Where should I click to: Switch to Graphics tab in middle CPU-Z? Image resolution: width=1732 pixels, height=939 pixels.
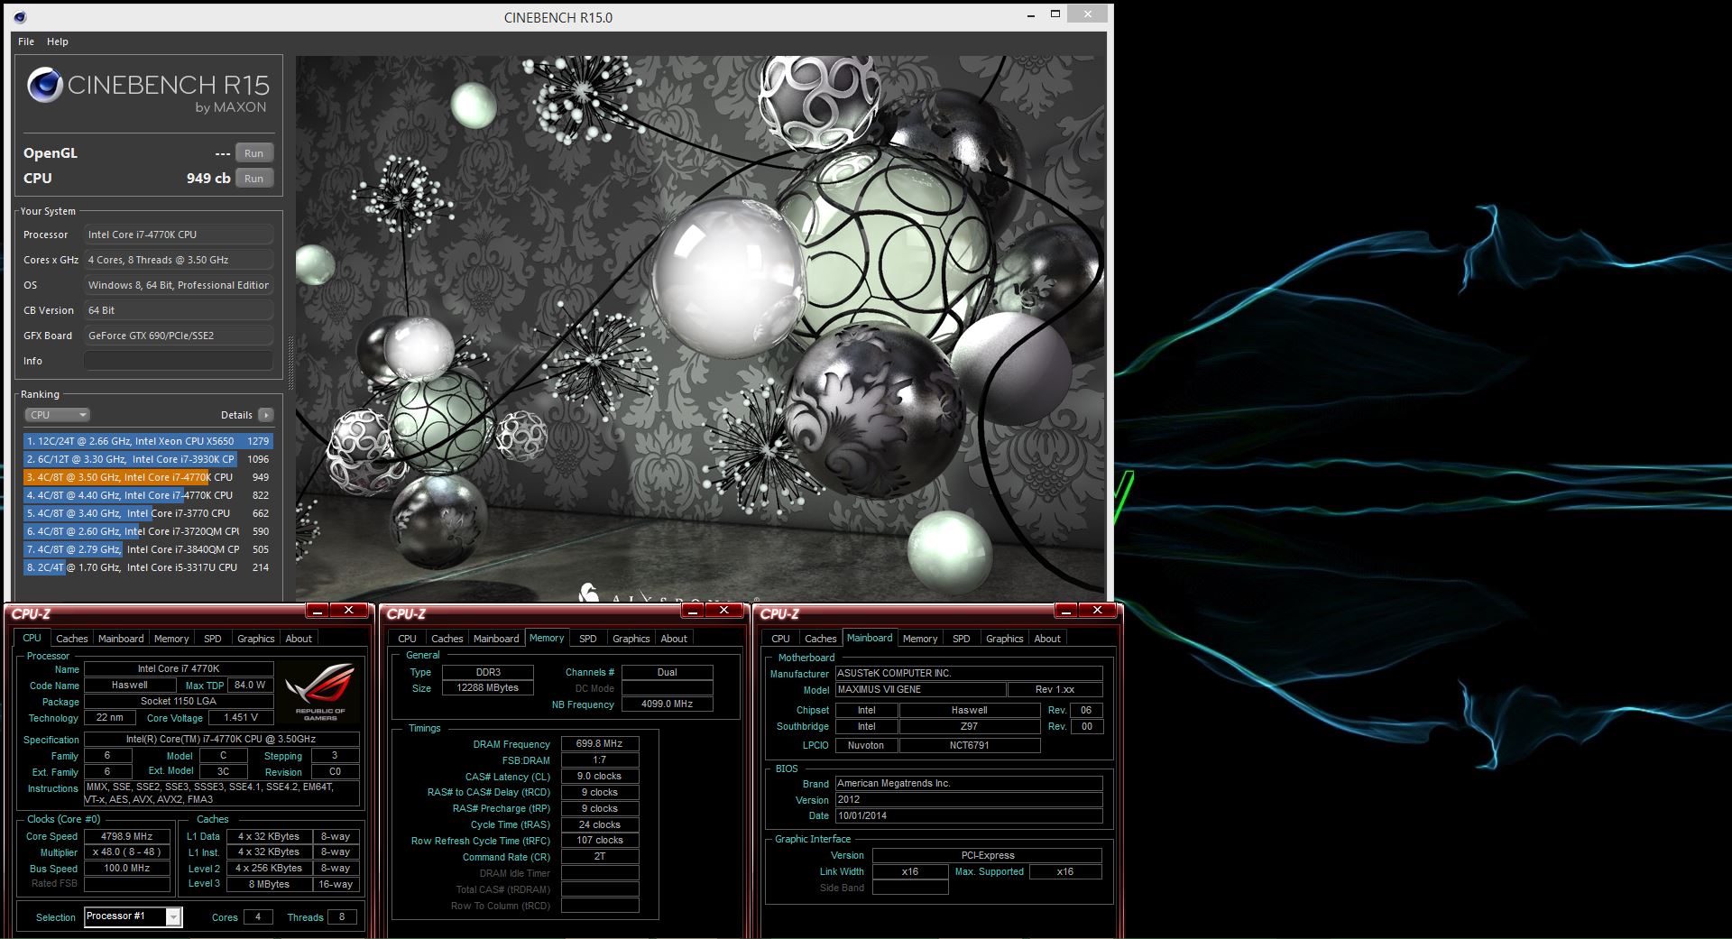coord(631,639)
